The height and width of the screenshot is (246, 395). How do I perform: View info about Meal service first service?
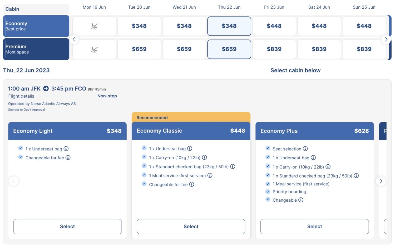(x=210, y=176)
